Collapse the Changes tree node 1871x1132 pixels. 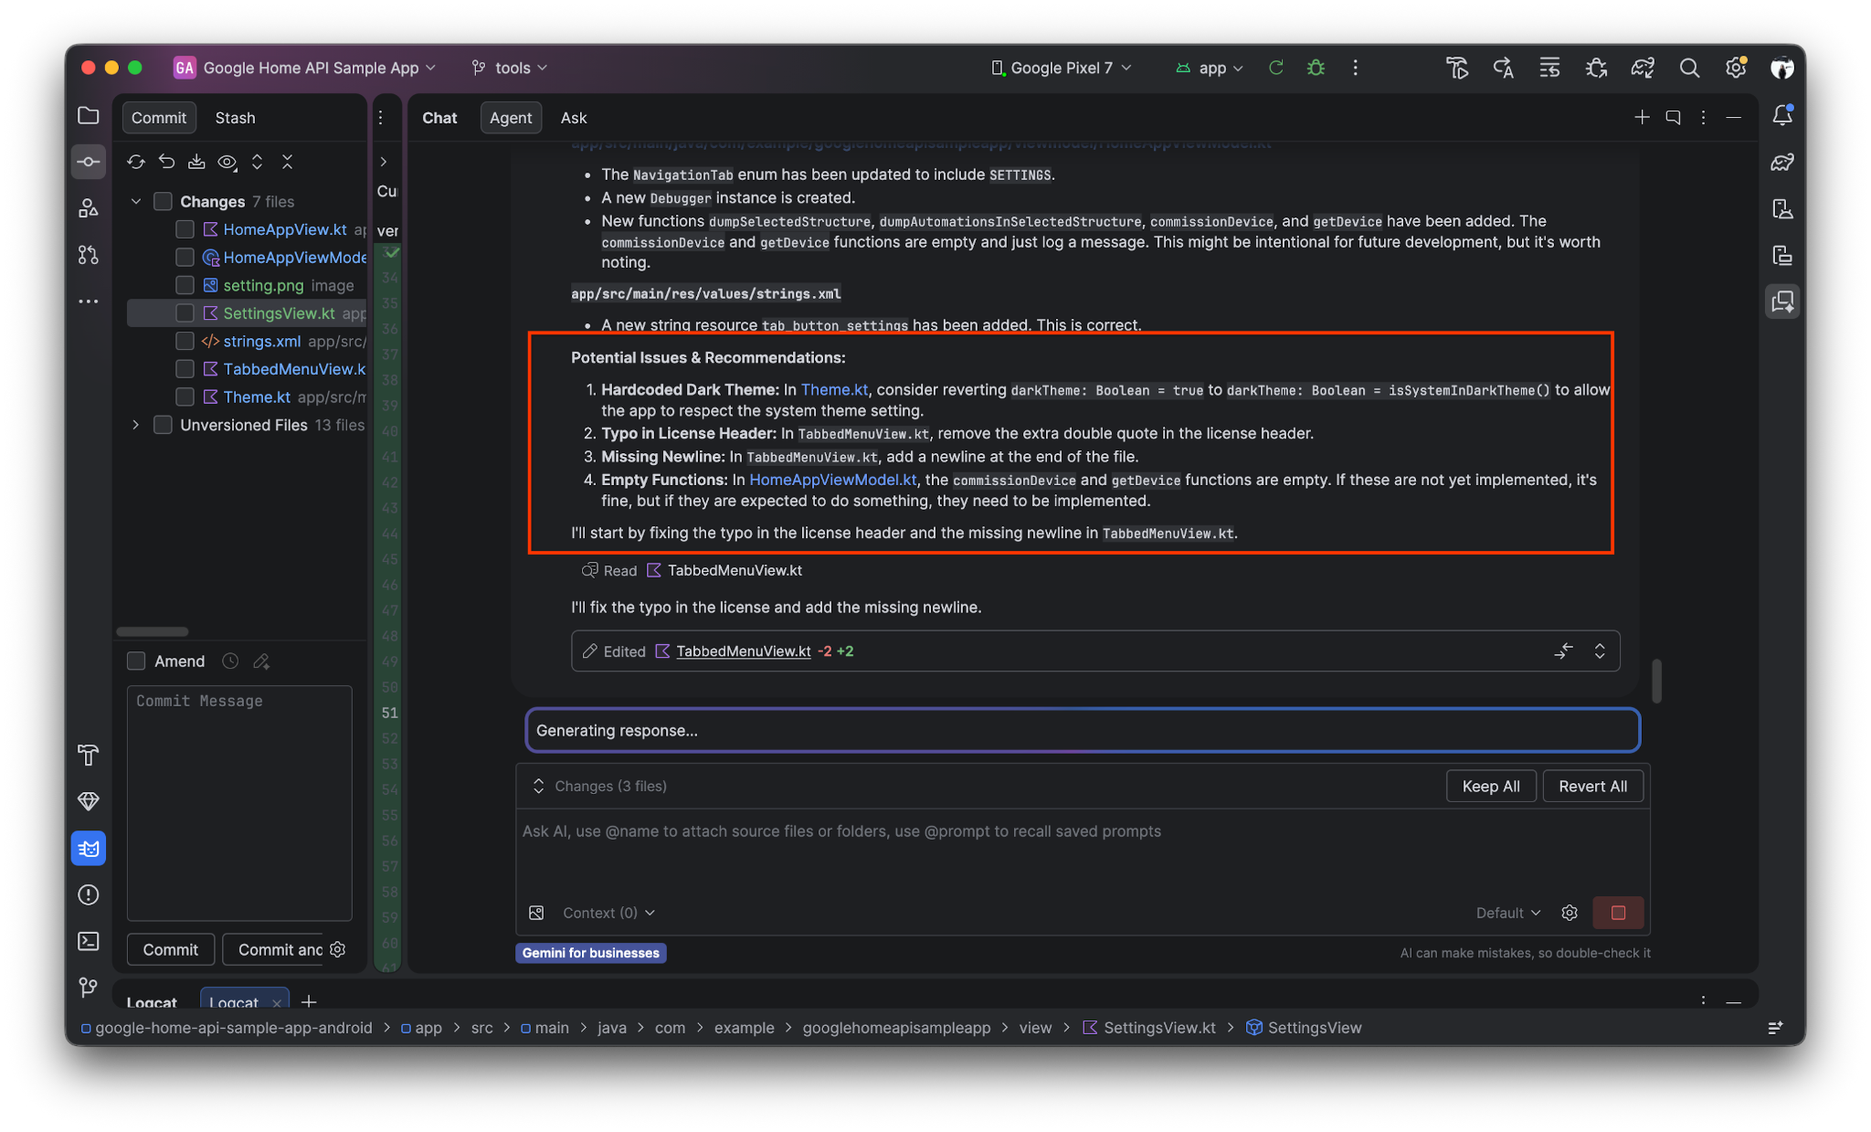click(136, 201)
